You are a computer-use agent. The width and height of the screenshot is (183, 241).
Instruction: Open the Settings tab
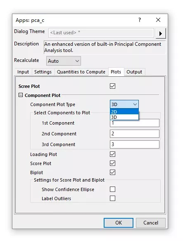pyautogui.click(x=43, y=72)
